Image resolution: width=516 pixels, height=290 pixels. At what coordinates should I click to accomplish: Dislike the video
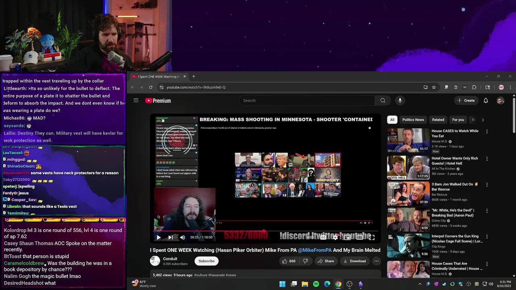point(305,261)
